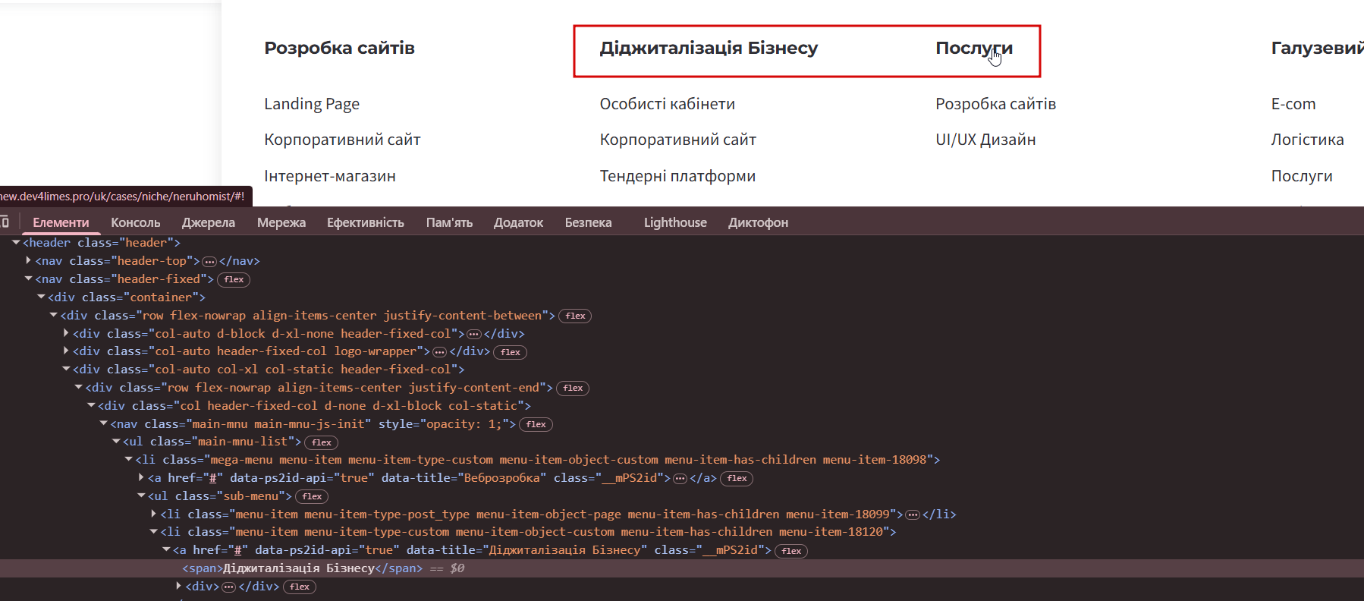
Task: Click Корпоративний сайт under Діджиталізація Бізнесу
Action: tap(678, 140)
